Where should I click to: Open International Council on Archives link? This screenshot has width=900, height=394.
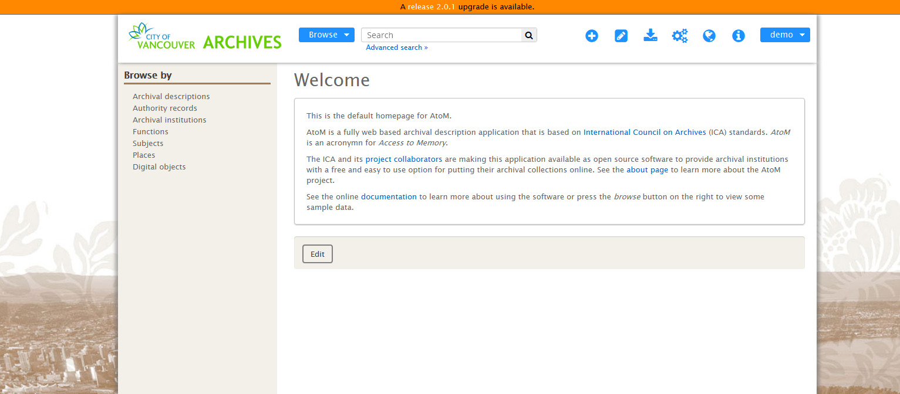(645, 133)
